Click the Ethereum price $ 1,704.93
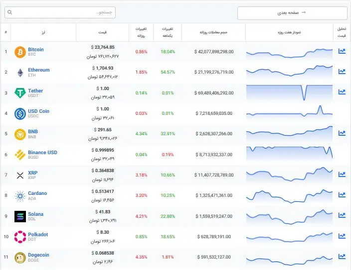 pyautogui.click(x=103, y=68)
